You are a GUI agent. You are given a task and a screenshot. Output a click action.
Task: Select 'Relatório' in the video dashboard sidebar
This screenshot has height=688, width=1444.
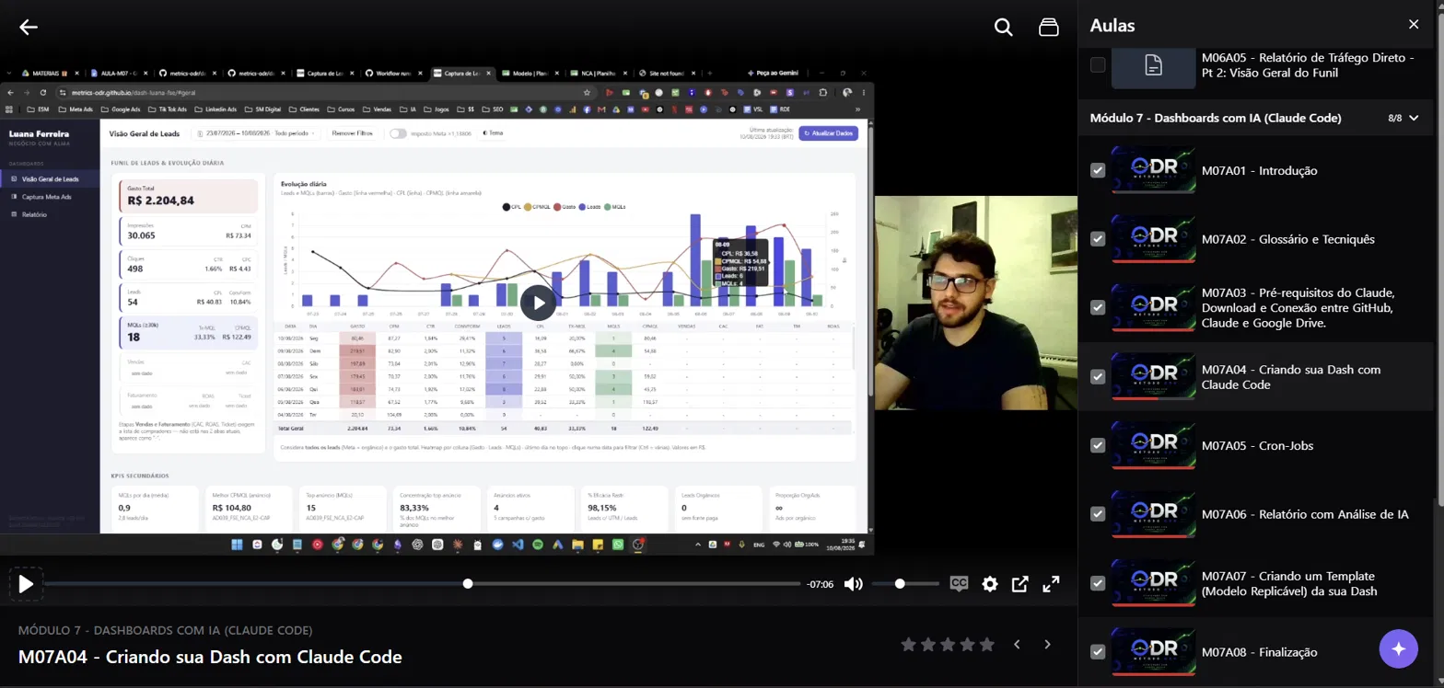click(x=35, y=214)
